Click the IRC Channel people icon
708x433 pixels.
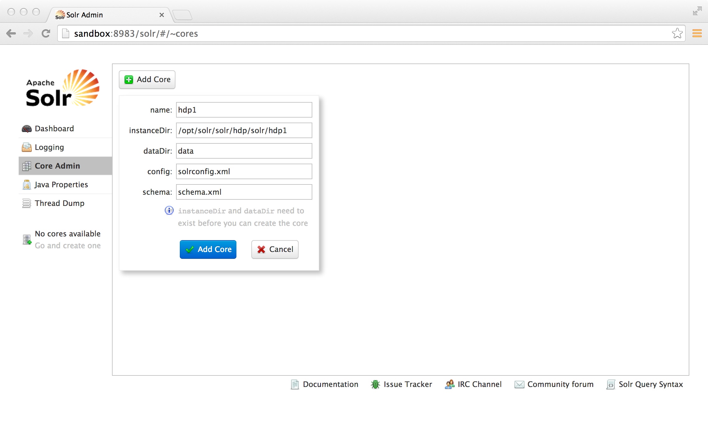tap(449, 384)
